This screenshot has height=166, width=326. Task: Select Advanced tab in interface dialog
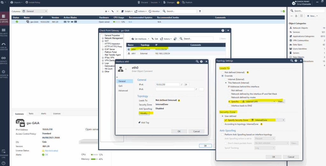click(x=124, y=90)
